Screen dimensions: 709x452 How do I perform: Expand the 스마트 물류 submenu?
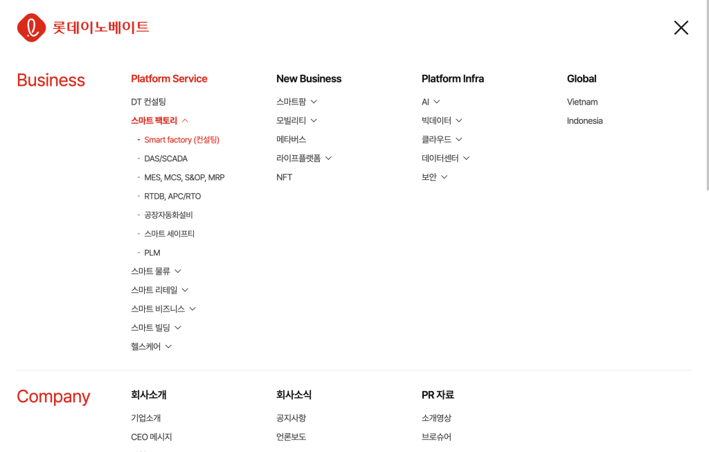point(156,271)
